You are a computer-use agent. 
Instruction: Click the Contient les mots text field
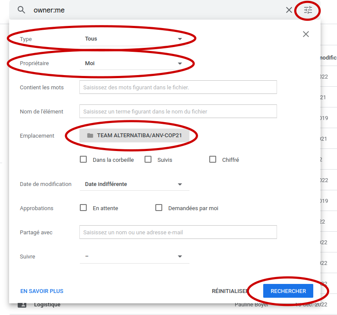click(x=178, y=87)
